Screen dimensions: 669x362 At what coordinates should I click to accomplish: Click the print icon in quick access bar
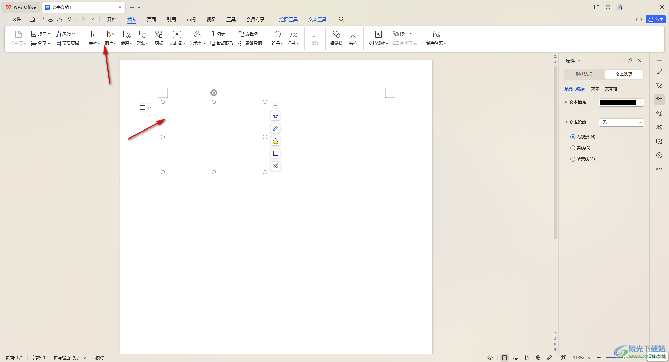(51, 19)
